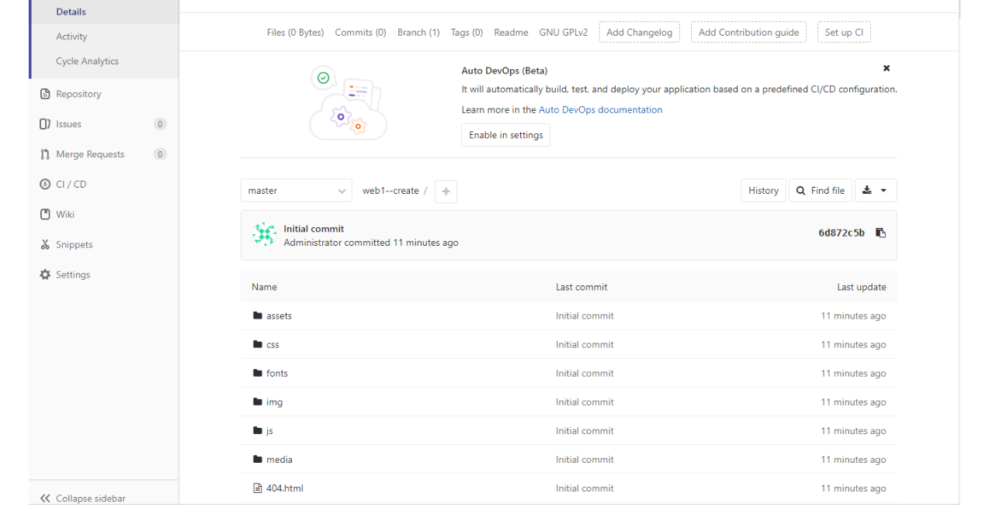Viewport: 989px width, 507px height.
Task: Click the Enable in settings button
Action: coord(506,135)
